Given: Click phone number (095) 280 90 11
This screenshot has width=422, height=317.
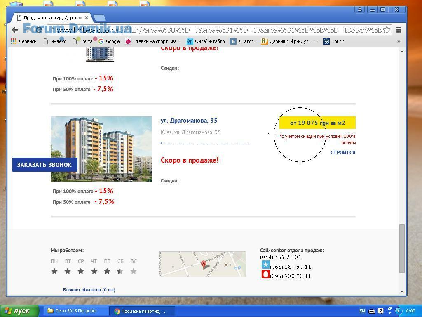Looking at the screenshot, I should click(291, 276).
